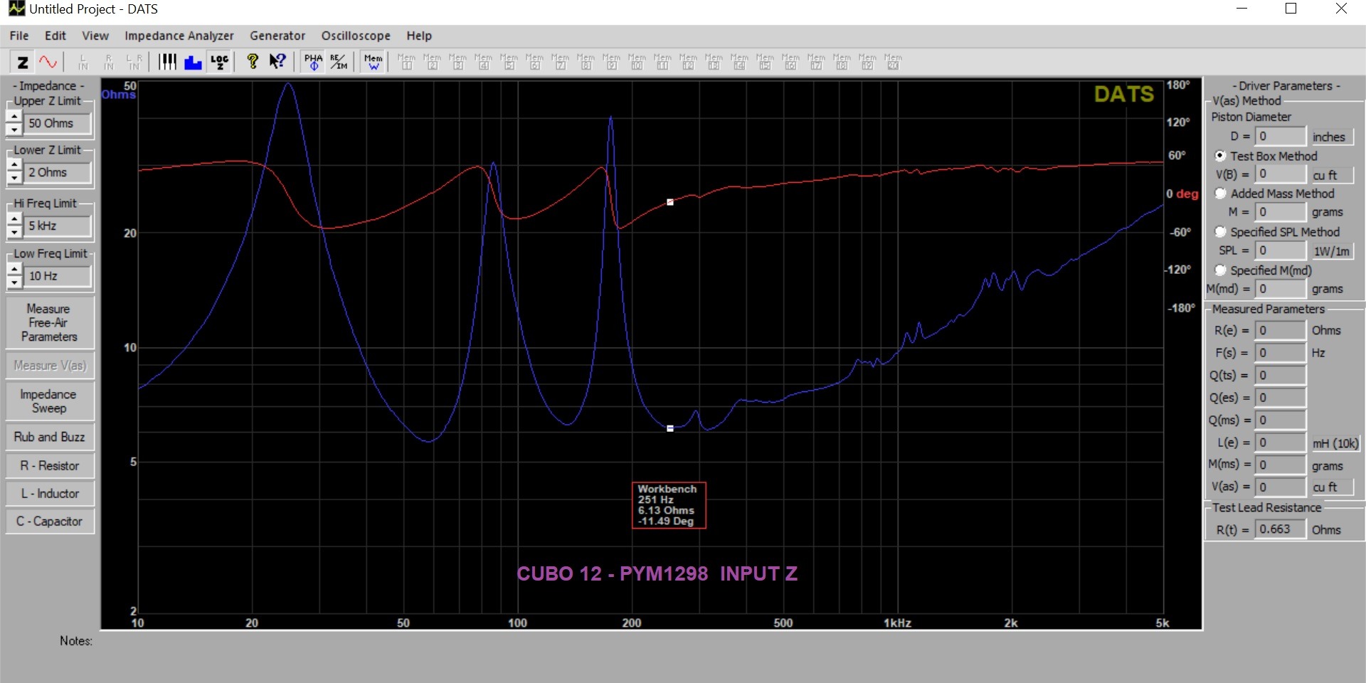Click the Test Lead Resistance R(t) field
Screen dimensions: 1366x683
[1280, 529]
